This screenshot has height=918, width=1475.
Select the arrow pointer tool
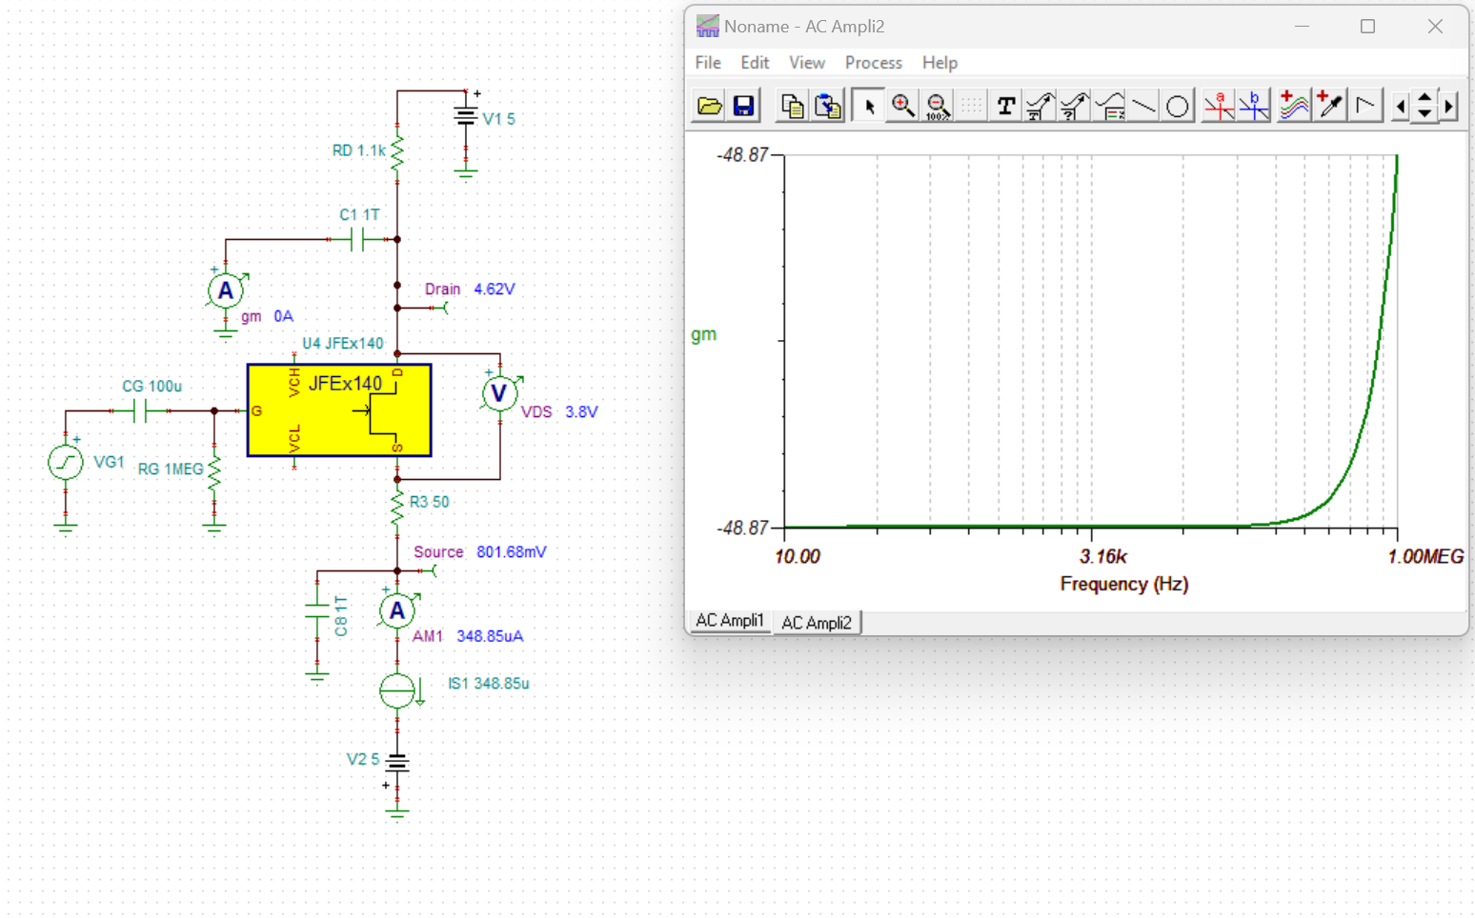[868, 106]
